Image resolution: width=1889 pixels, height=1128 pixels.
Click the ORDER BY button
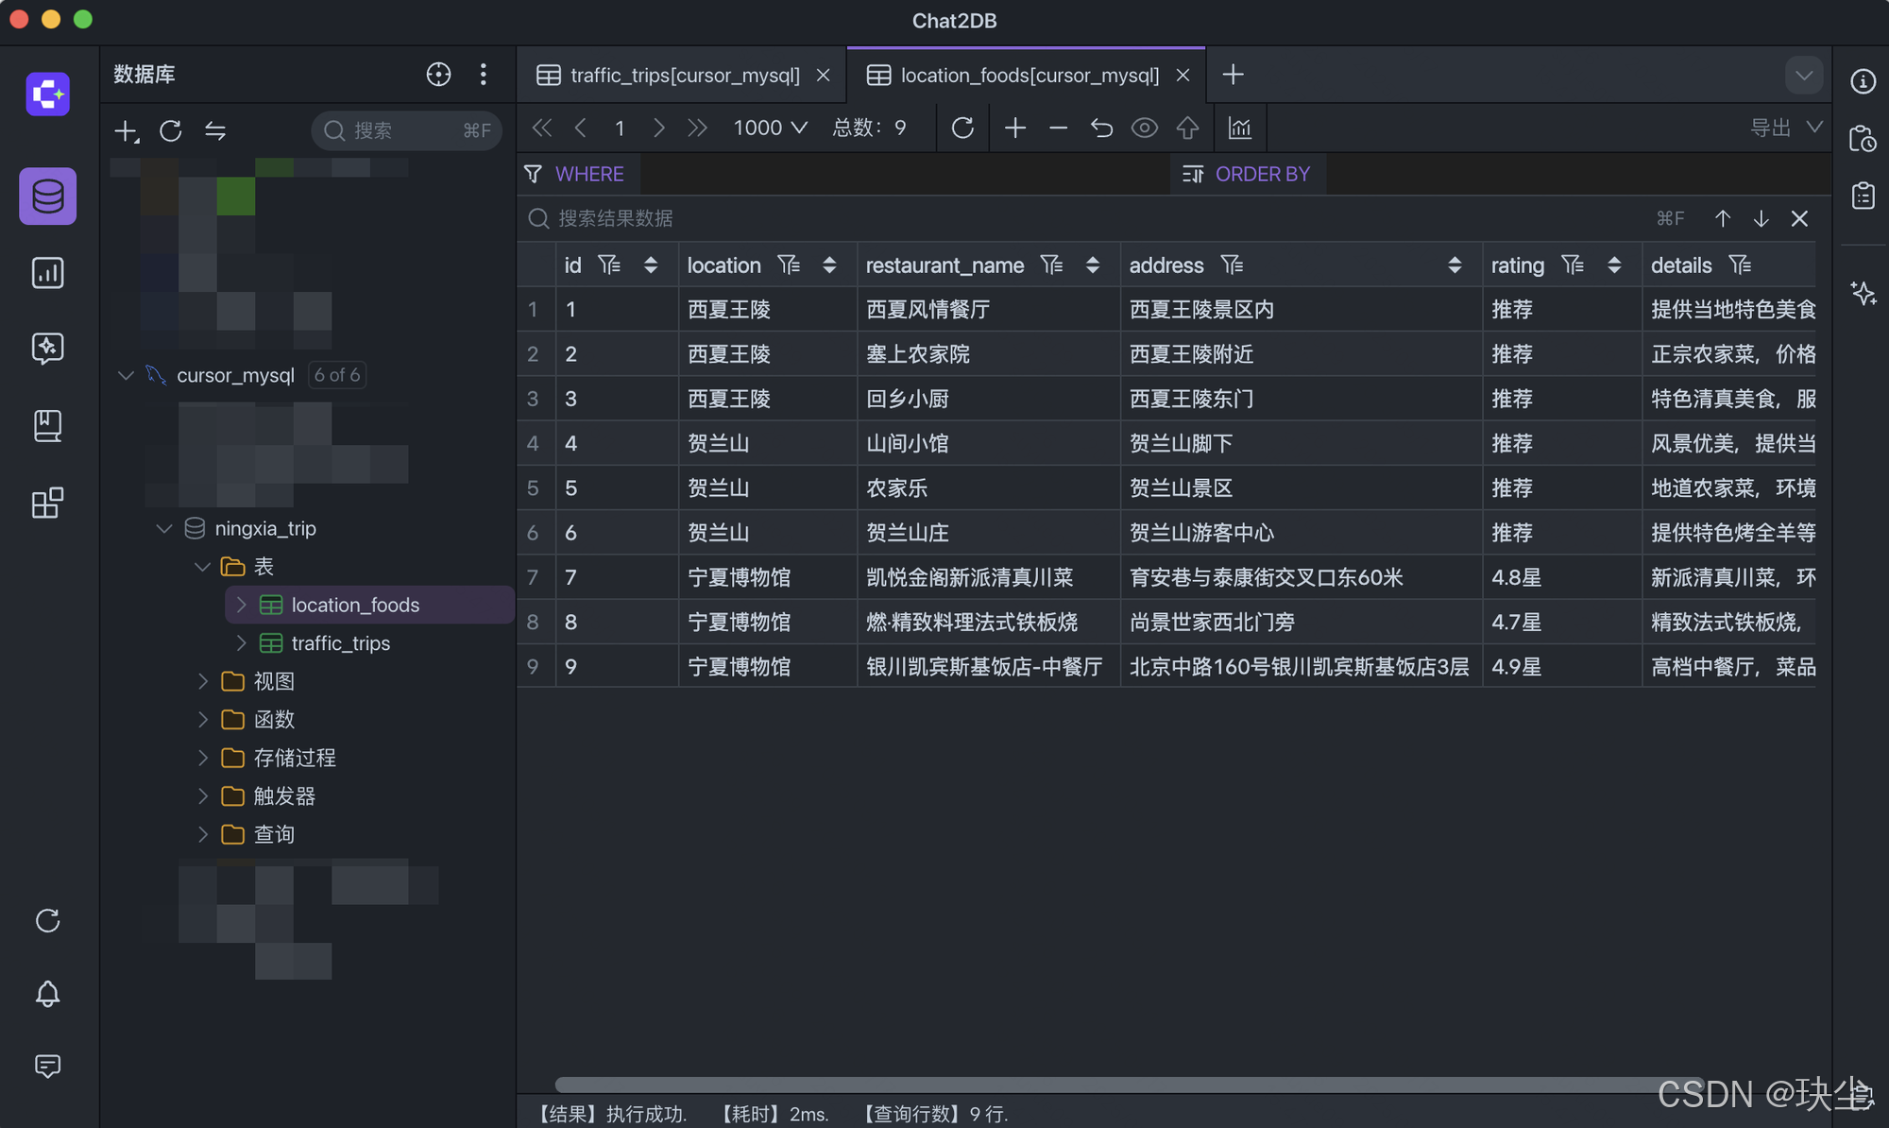click(1248, 174)
